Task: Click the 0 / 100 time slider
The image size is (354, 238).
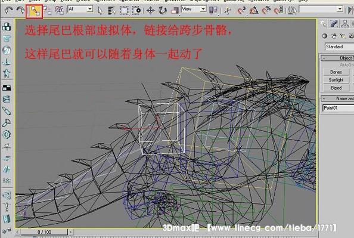Action: click(x=44, y=232)
